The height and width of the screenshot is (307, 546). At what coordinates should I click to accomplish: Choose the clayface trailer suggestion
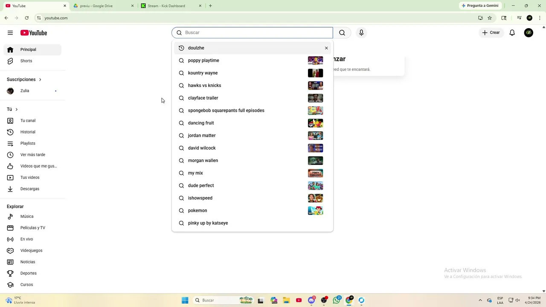252,98
